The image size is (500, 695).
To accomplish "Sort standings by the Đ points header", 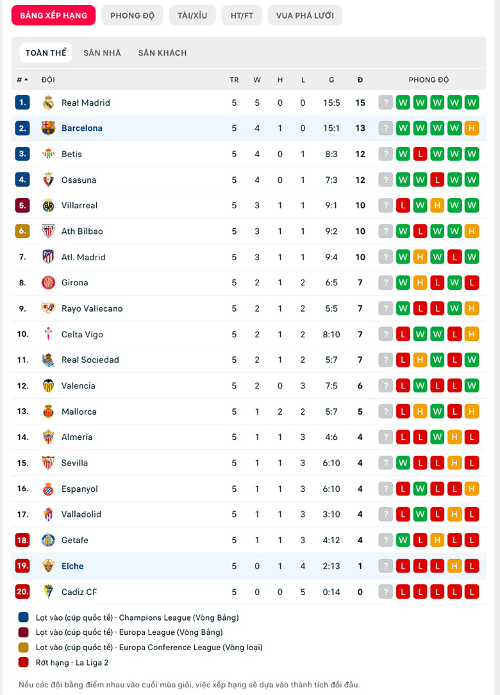I will point(360,80).
